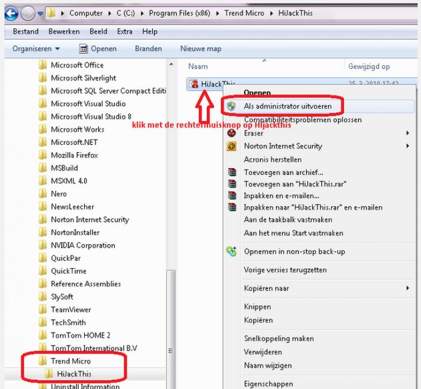Click the Openen toolbar button
421x389 pixels.
click(97, 49)
